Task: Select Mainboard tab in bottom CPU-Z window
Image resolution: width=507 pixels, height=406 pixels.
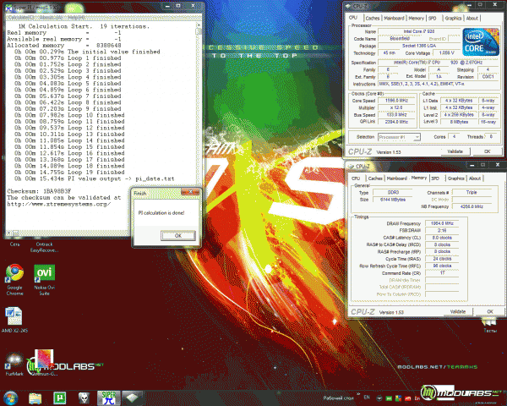Action: tap(397, 178)
